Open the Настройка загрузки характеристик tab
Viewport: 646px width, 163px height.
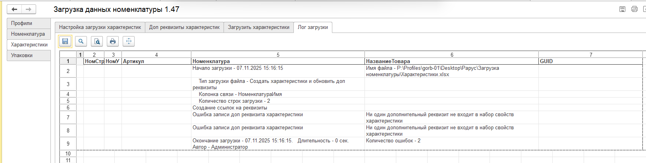pos(100,27)
